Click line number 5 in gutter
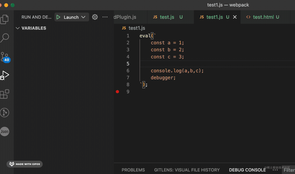 pyautogui.click(x=128, y=64)
